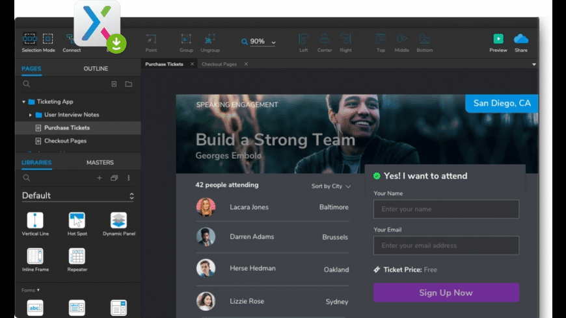Screen dimensions: 566x318
Task: Pick the Repeater widget
Action: [77, 260]
